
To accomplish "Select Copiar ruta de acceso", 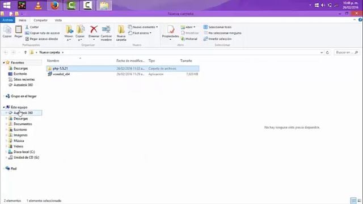I will pos(42,33).
